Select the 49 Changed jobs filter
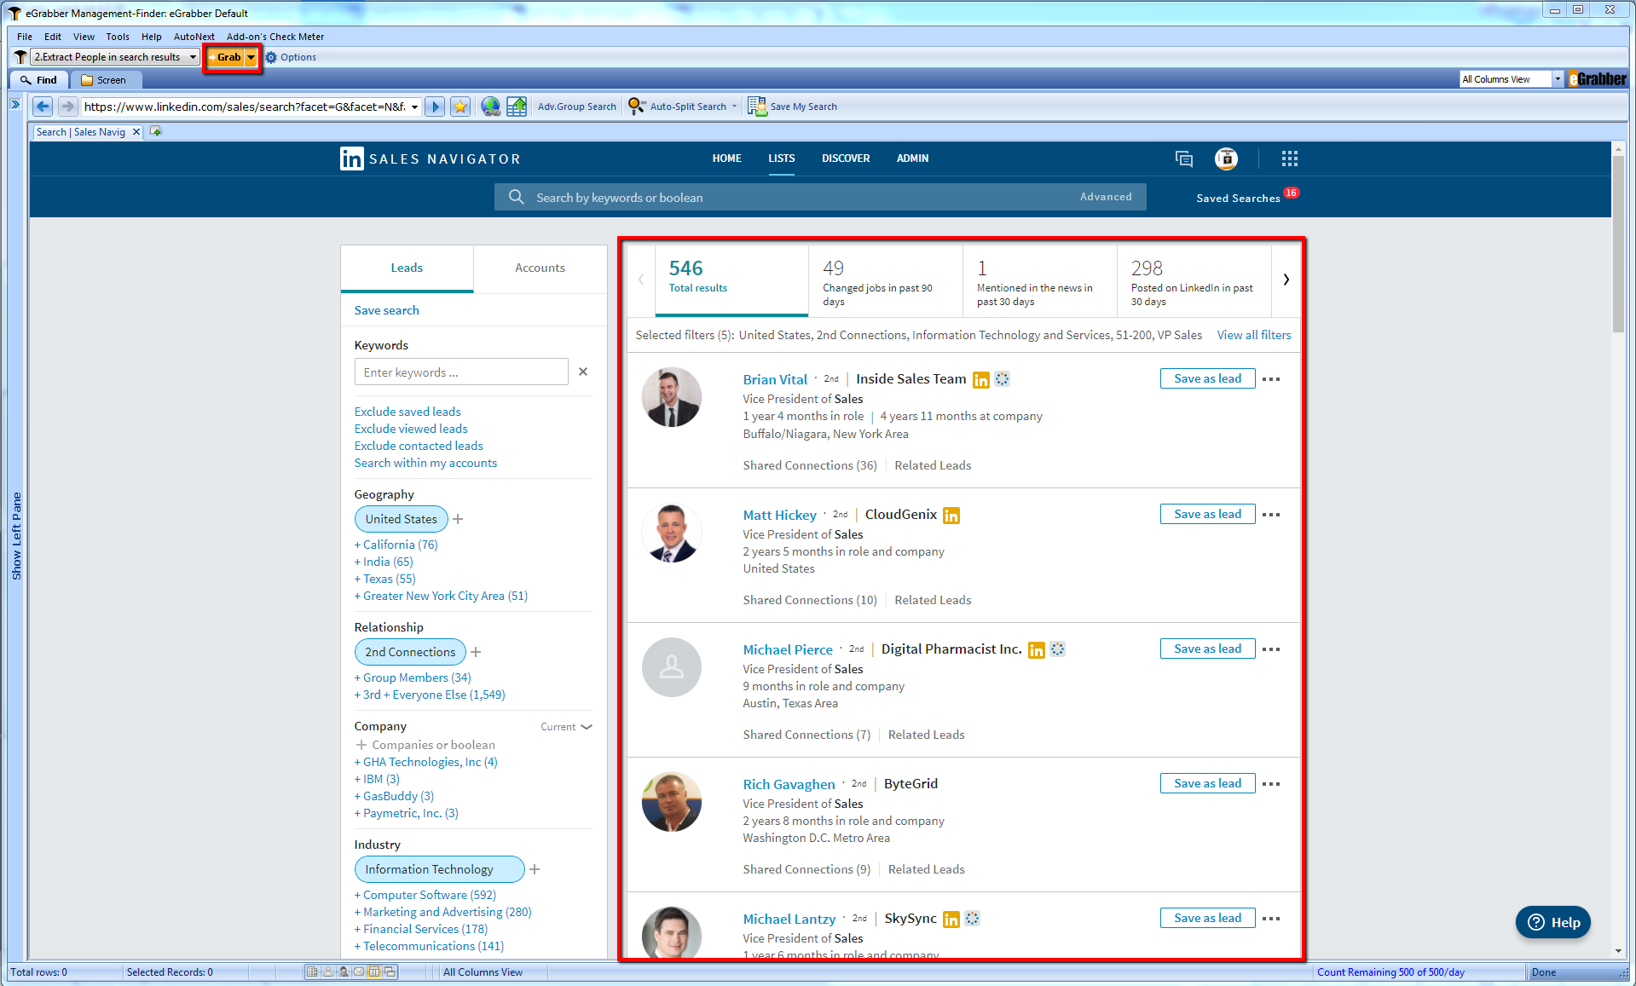The height and width of the screenshot is (986, 1636). 885,281
